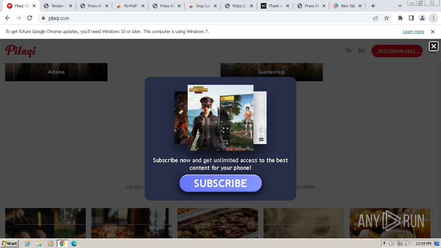Close the Pilaqi tab

34,6
